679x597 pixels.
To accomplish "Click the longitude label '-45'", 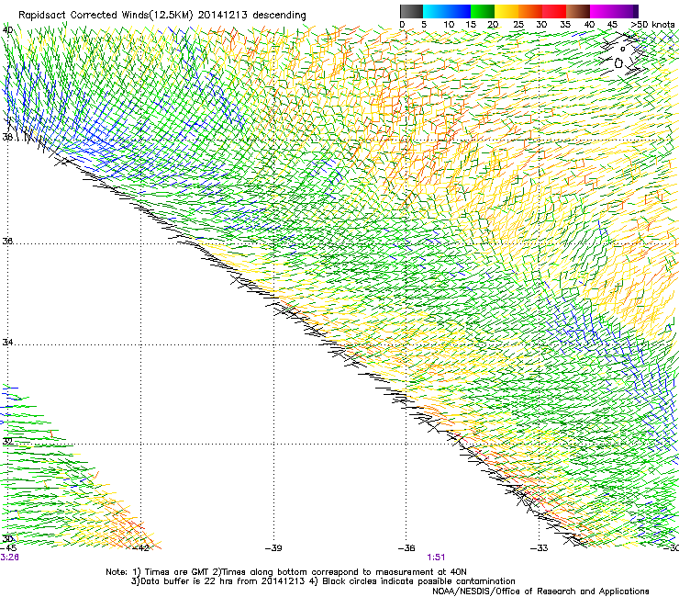I will click(x=8, y=548).
